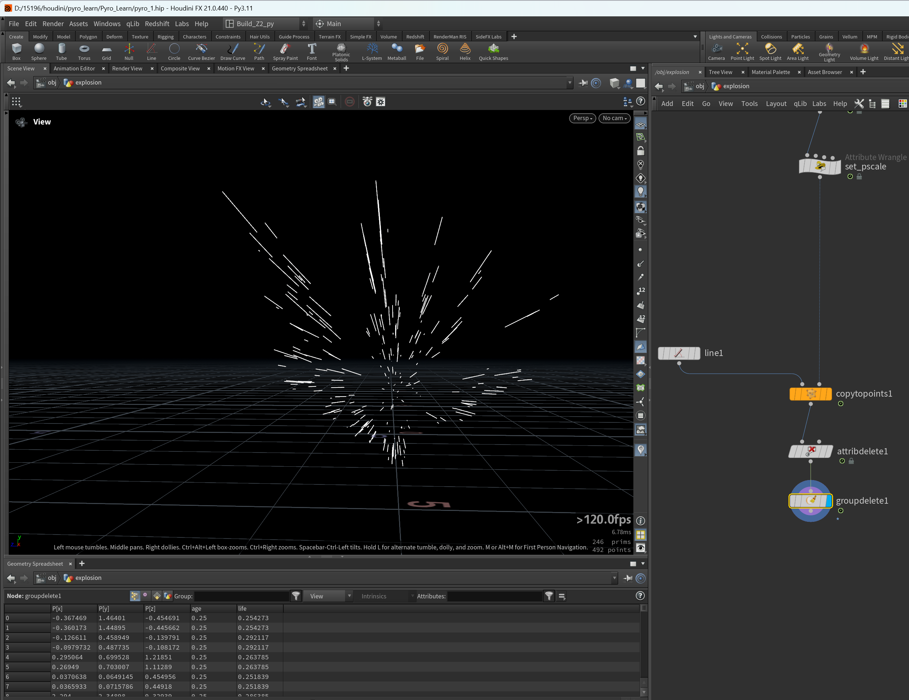Screen dimensions: 909x700
Task: Click the Torus shelf tool
Action: click(x=84, y=52)
